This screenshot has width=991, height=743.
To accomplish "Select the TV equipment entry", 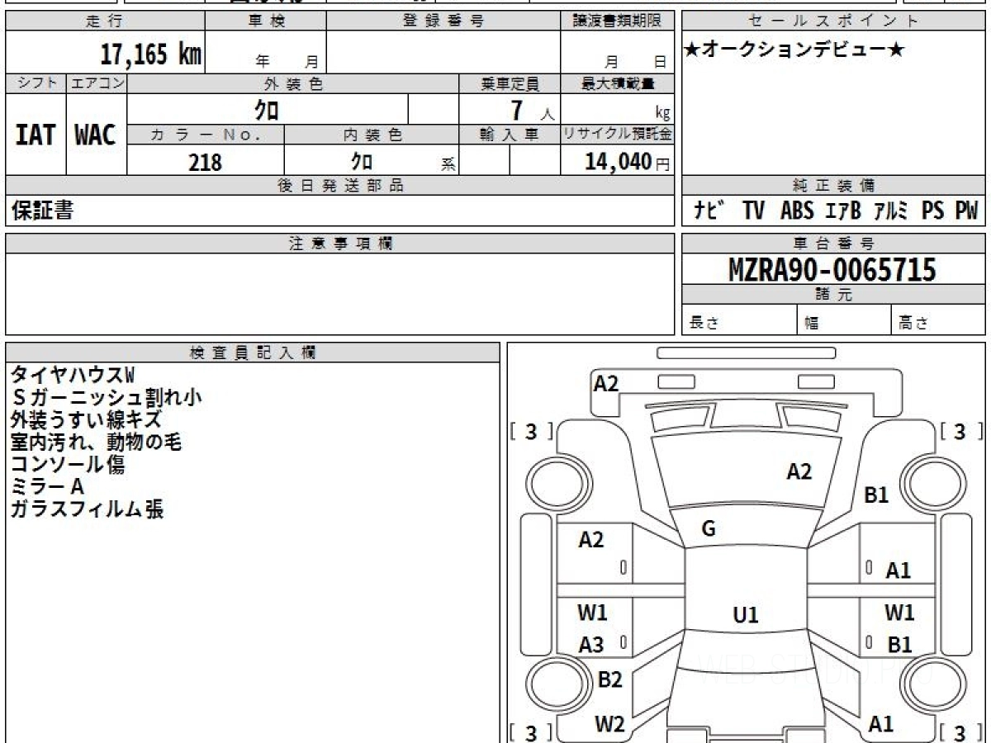I will [753, 211].
